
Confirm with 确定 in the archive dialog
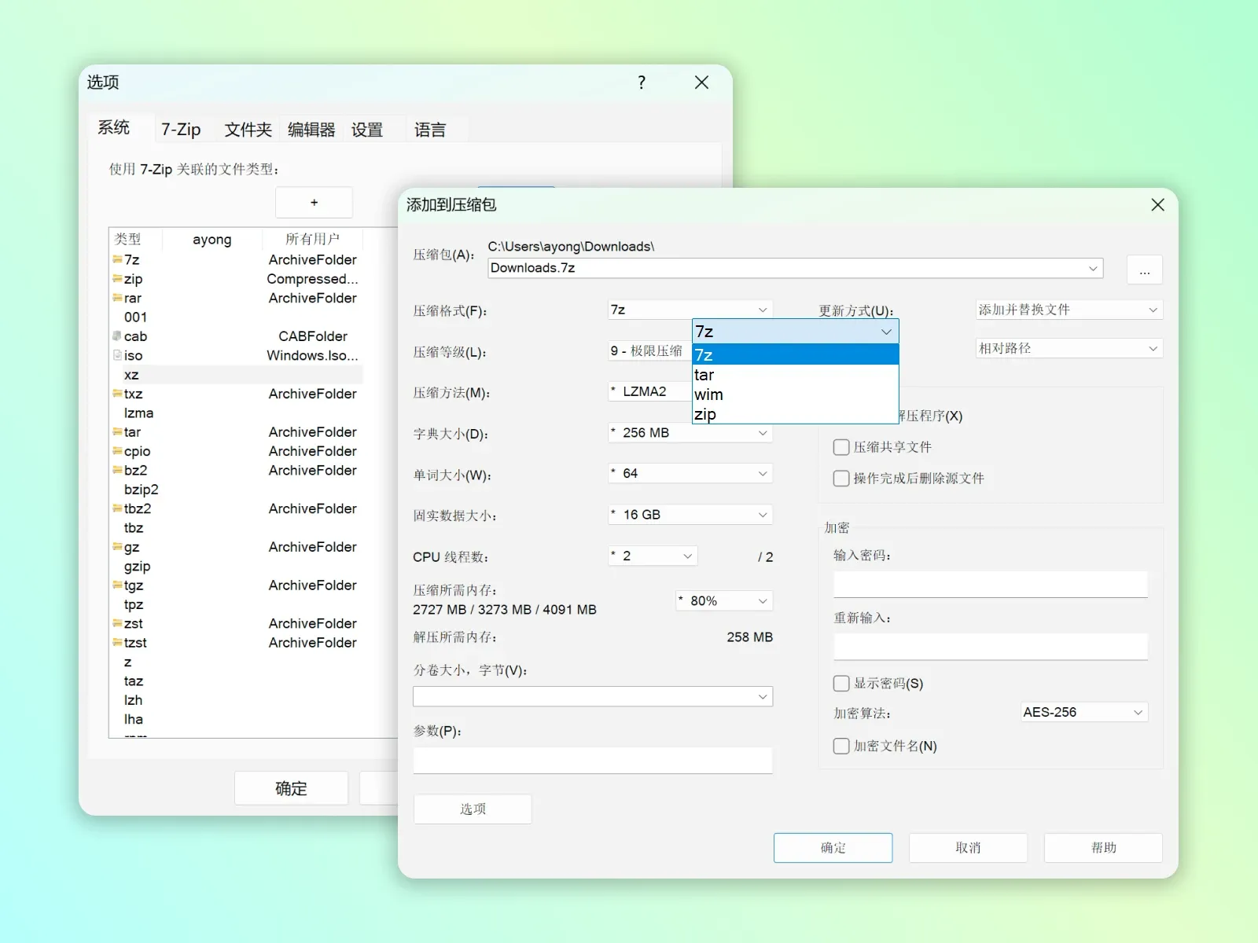833,848
